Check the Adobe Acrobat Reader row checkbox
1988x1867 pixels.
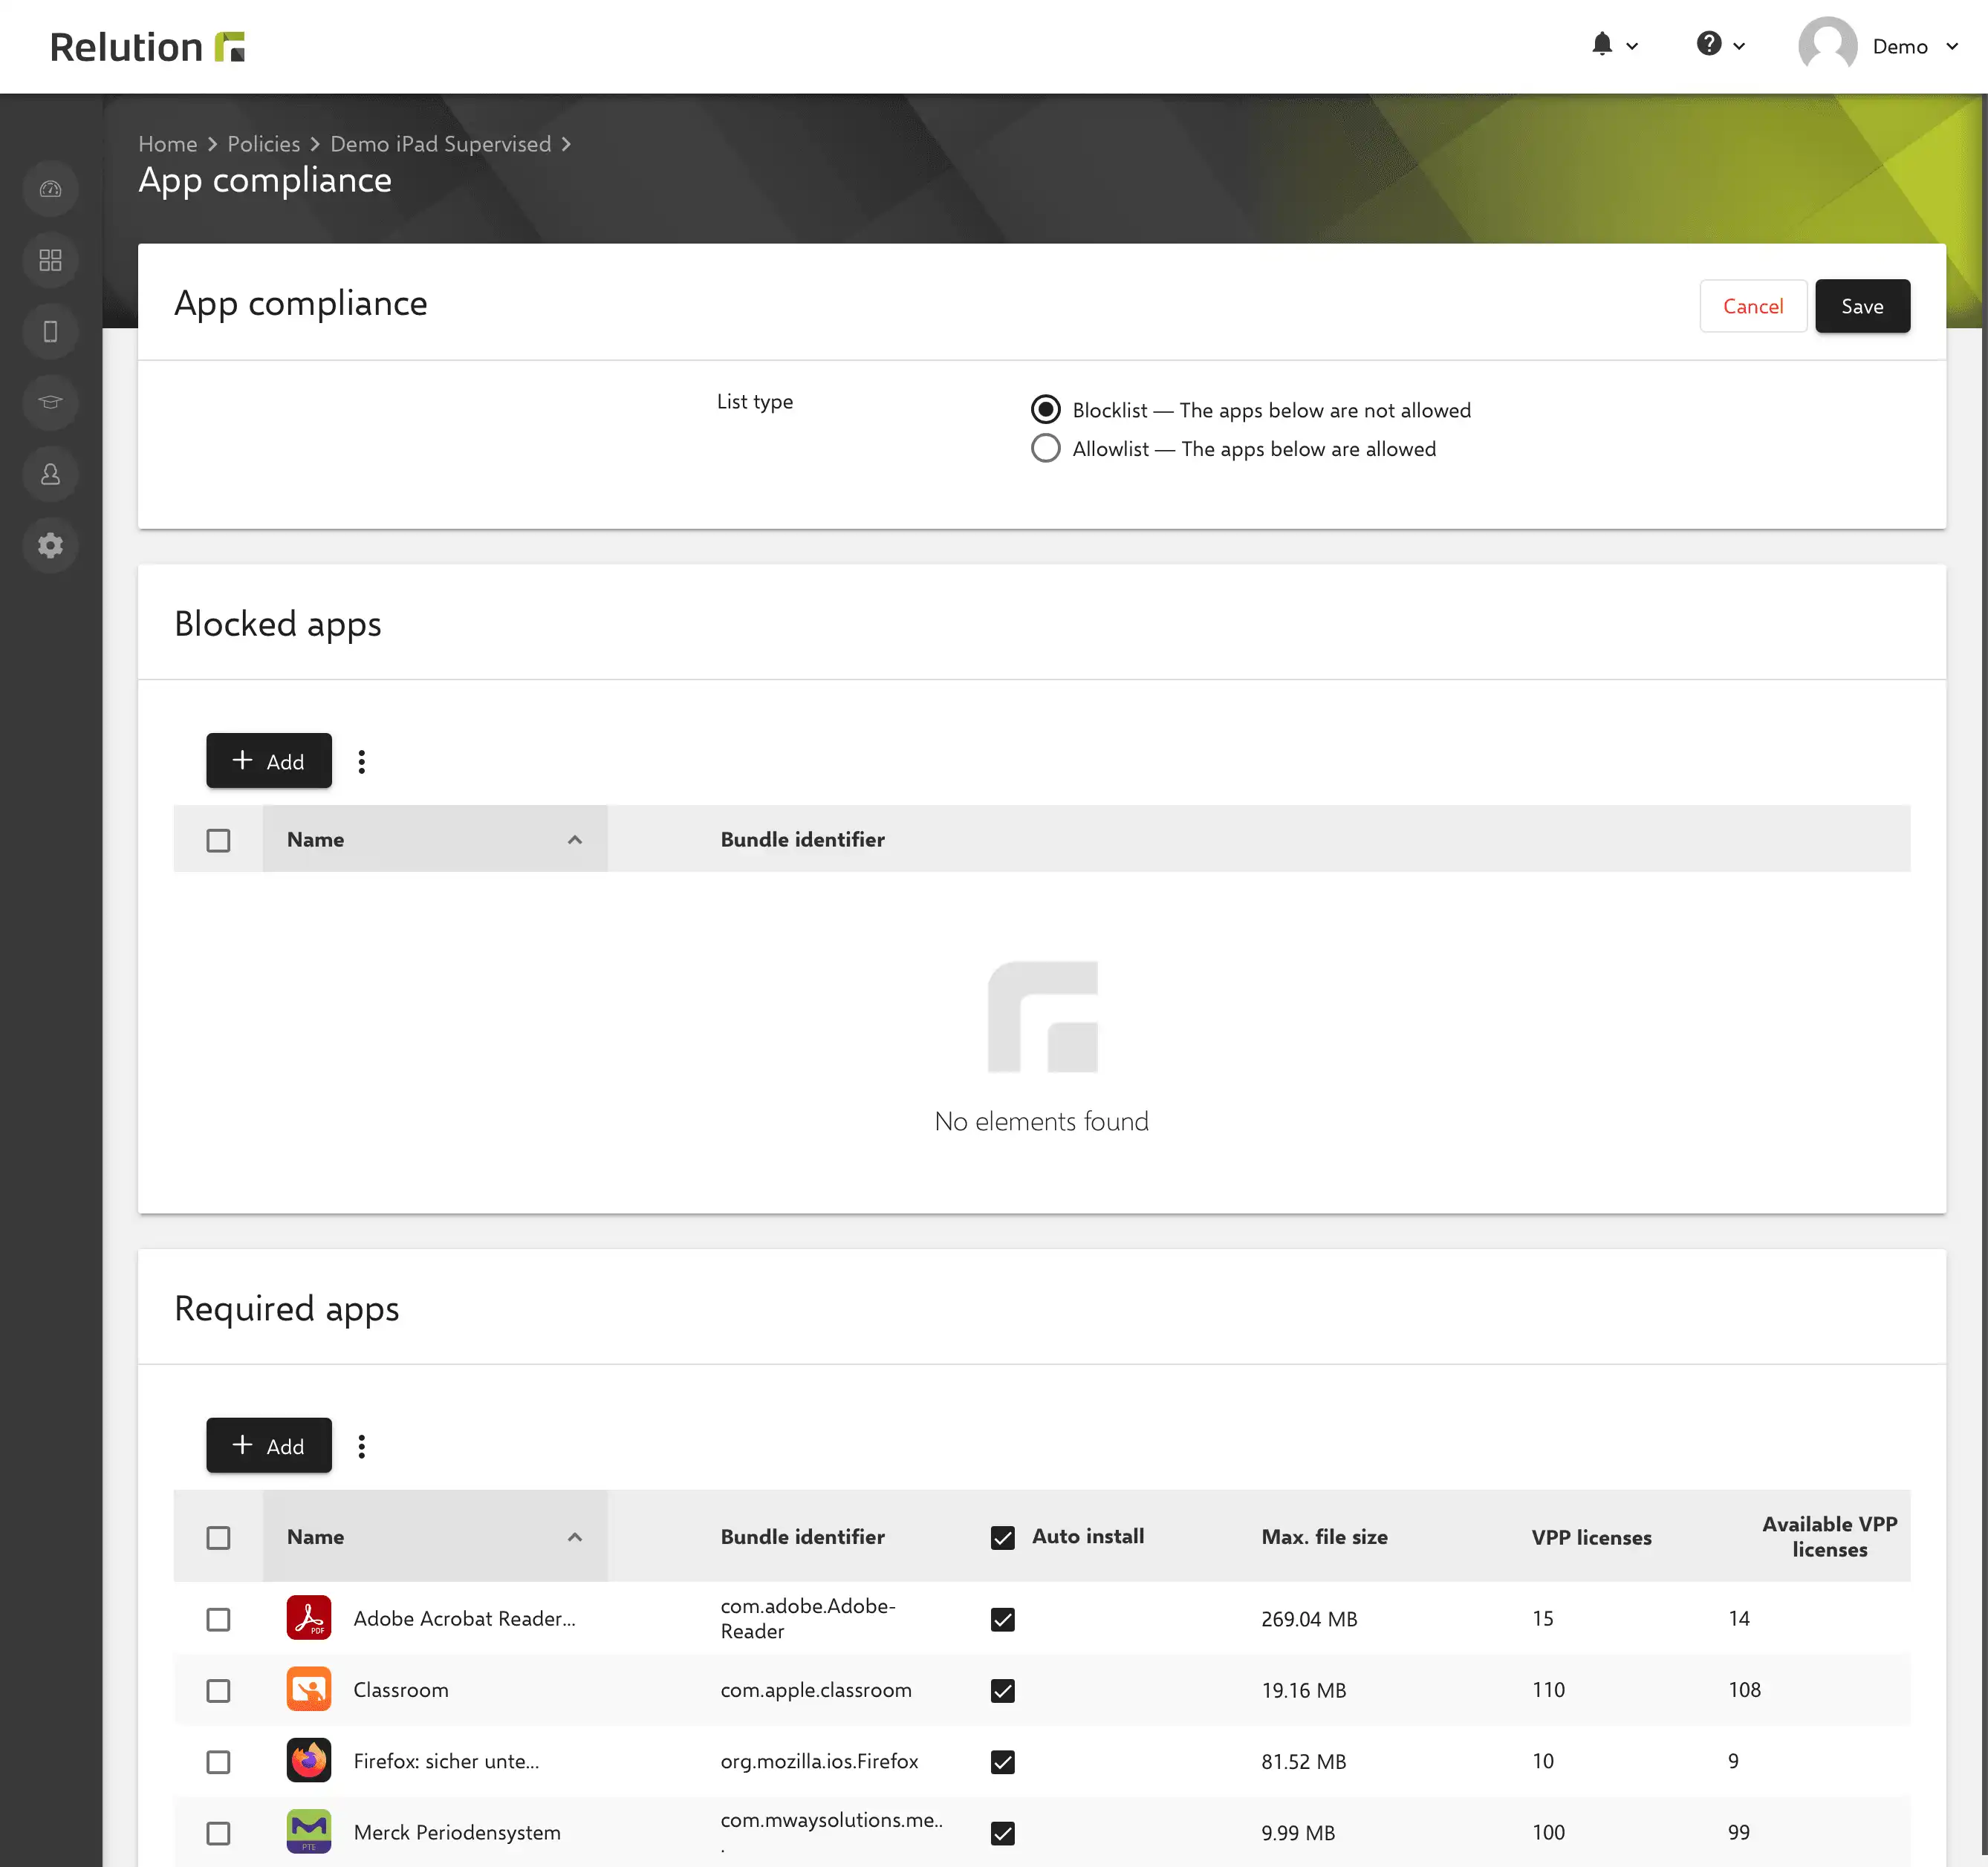tap(218, 1618)
